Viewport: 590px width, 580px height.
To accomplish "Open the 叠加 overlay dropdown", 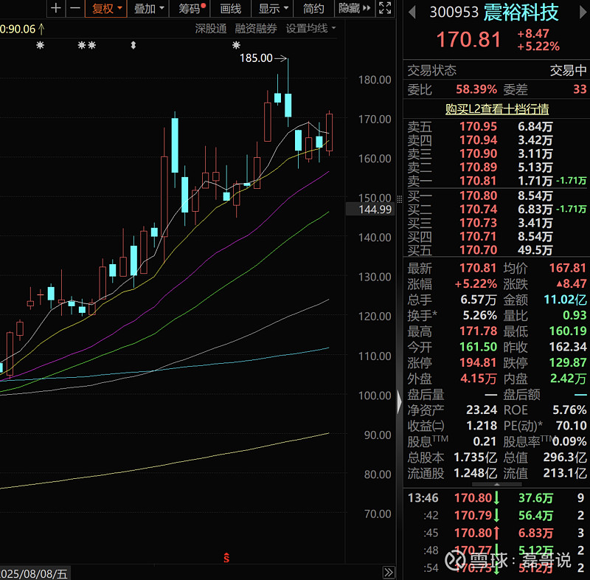I will click(x=149, y=8).
